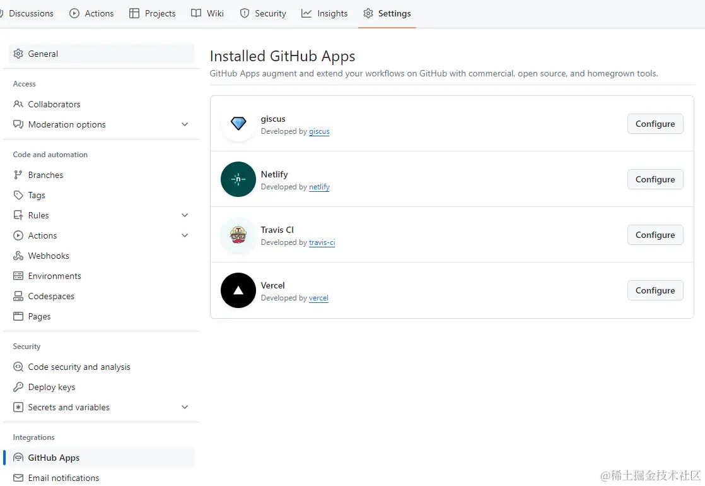Click the play icon beside sidebar Actions item

(x=18, y=235)
